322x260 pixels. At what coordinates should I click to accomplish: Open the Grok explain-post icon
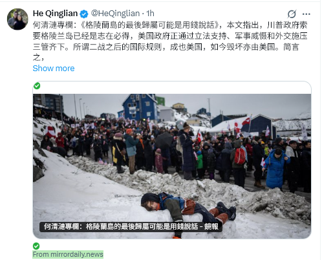tap(292, 14)
